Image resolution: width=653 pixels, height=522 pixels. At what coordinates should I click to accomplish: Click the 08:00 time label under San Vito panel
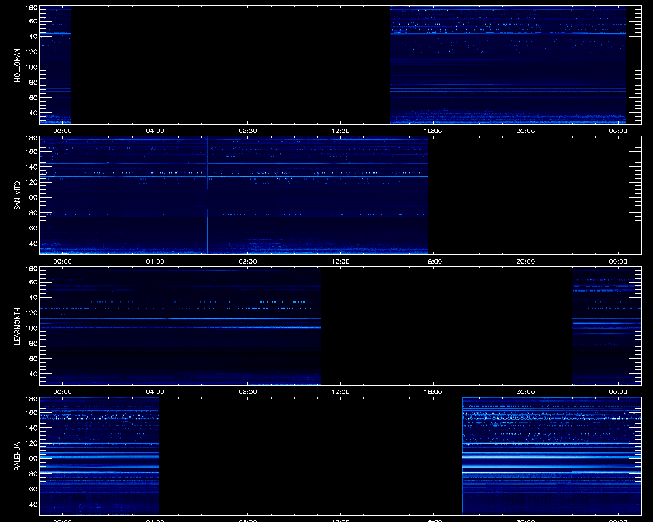(247, 262)
